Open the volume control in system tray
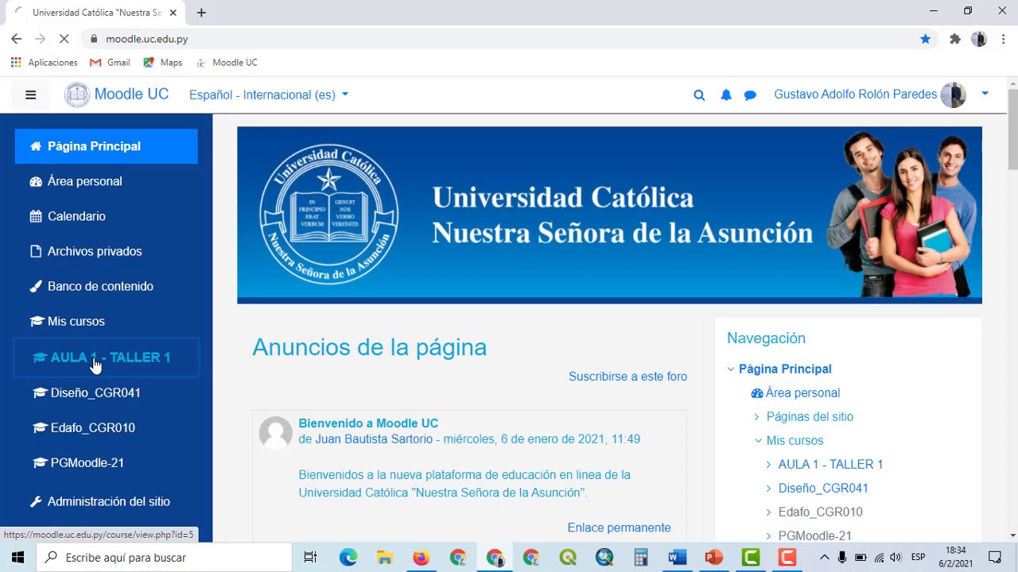 [x=896, y=558]
